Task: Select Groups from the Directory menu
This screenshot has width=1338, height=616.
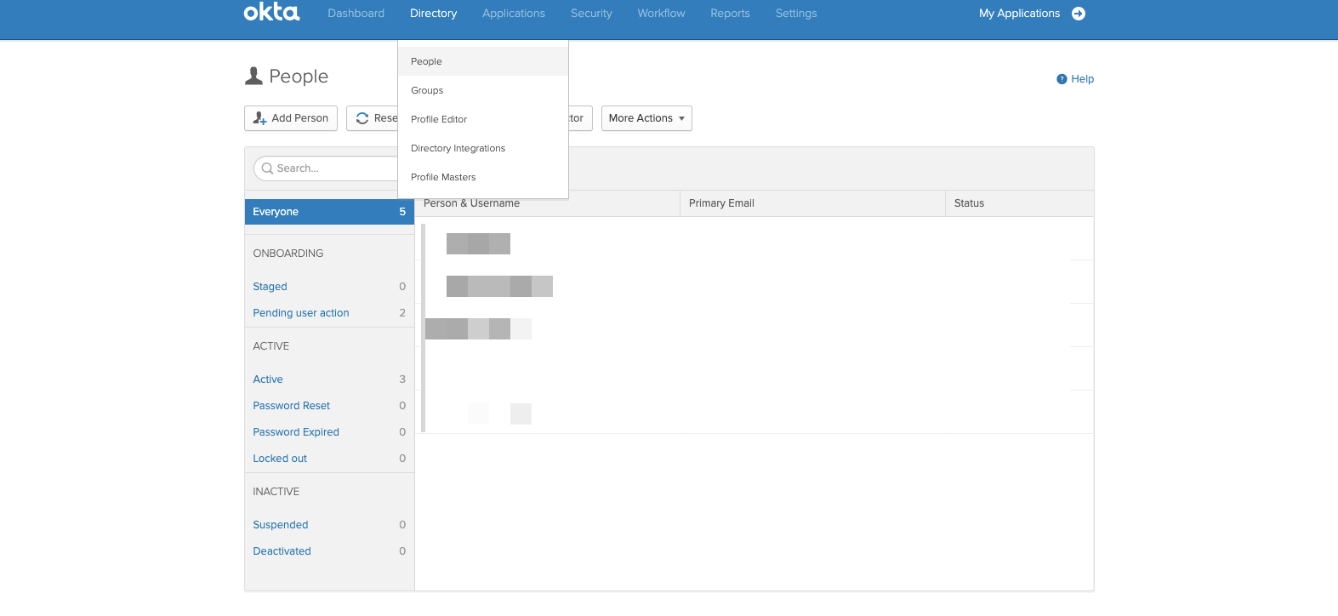Action: [427, 90]
